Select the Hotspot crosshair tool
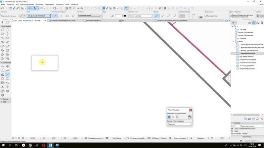Screen dimensions: 264x148 pos(7,87)
